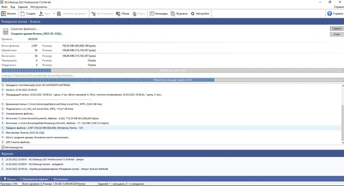344x186 pixels.
Task: Click the info icon of 'KLS Backup Service' entry
Action: pos(3,164)
